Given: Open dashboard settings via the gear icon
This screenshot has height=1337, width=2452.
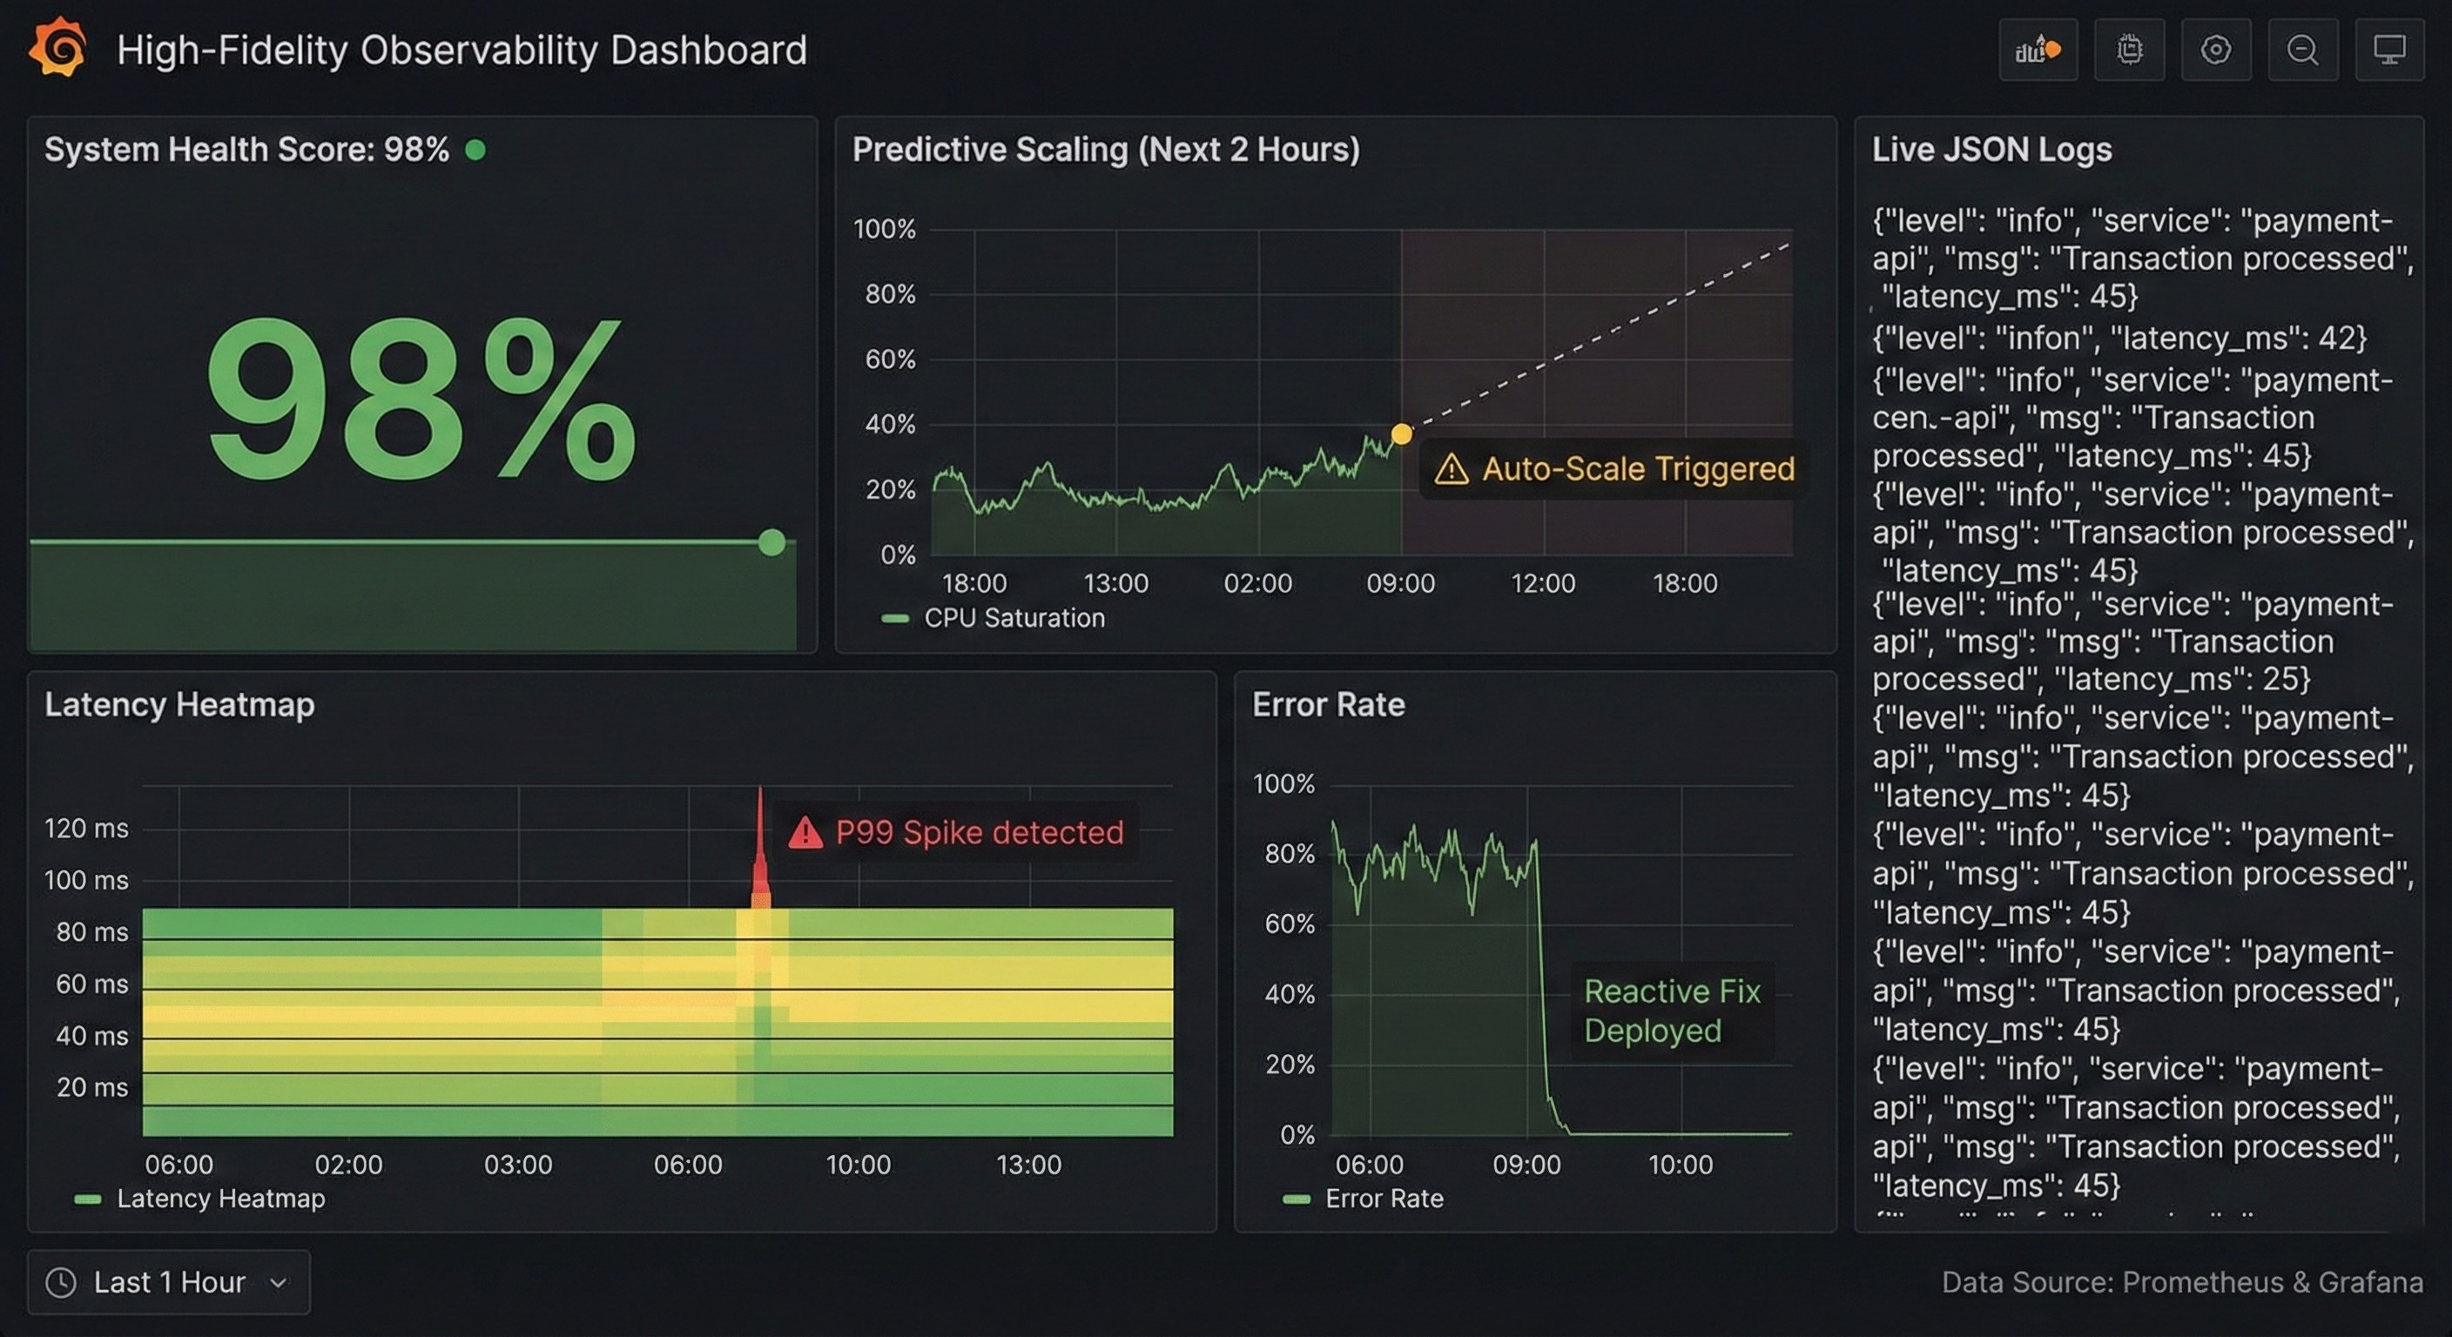Looking at the screenshot, I should (x=2216, y=49).
